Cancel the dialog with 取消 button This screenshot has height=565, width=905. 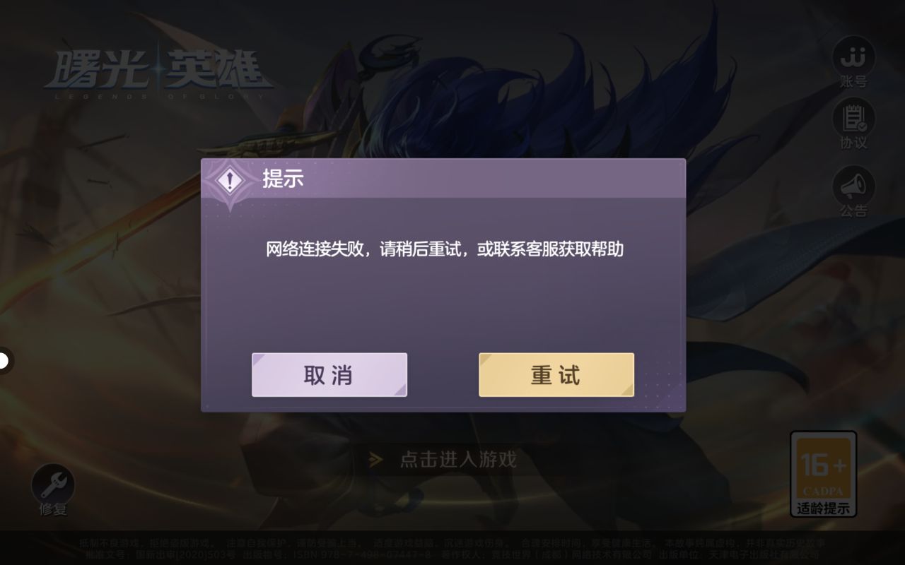coord(329,375)
